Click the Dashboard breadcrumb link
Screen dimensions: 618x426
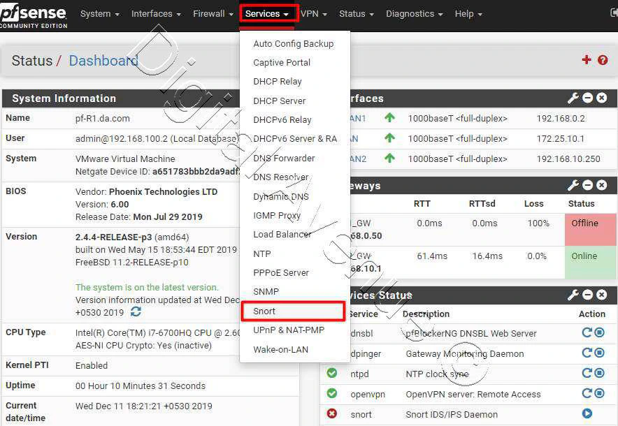(103, 61)
